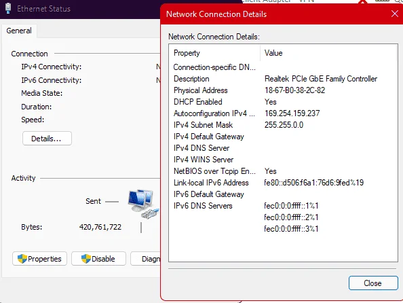403x303 pixels.
Task: Click the fec0:0:0:ffff::3%1 DNS value
Action: click(291, 229)
